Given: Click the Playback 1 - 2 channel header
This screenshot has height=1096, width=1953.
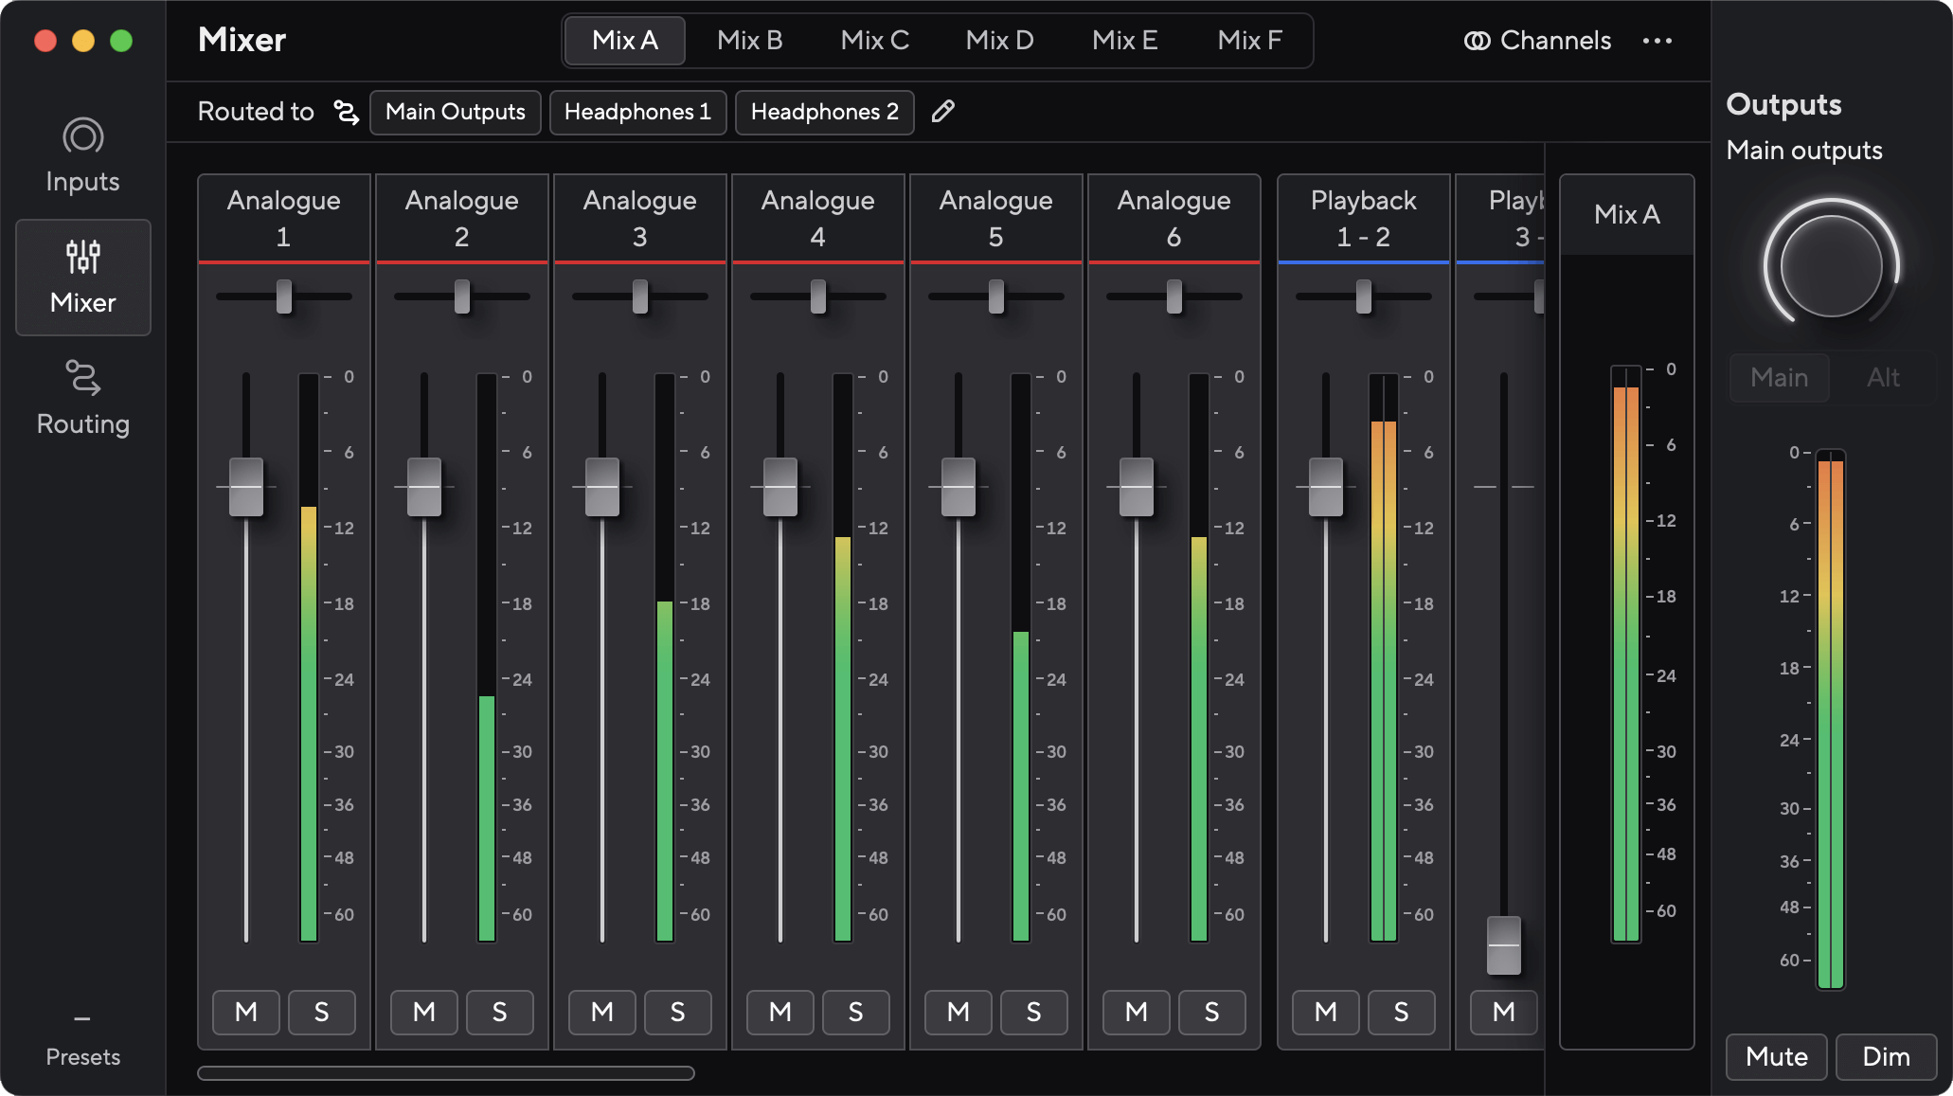Looking at the screenshot, I should click(1364, 218).
